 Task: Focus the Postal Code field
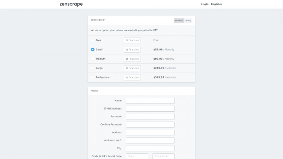tap(163, 156)
